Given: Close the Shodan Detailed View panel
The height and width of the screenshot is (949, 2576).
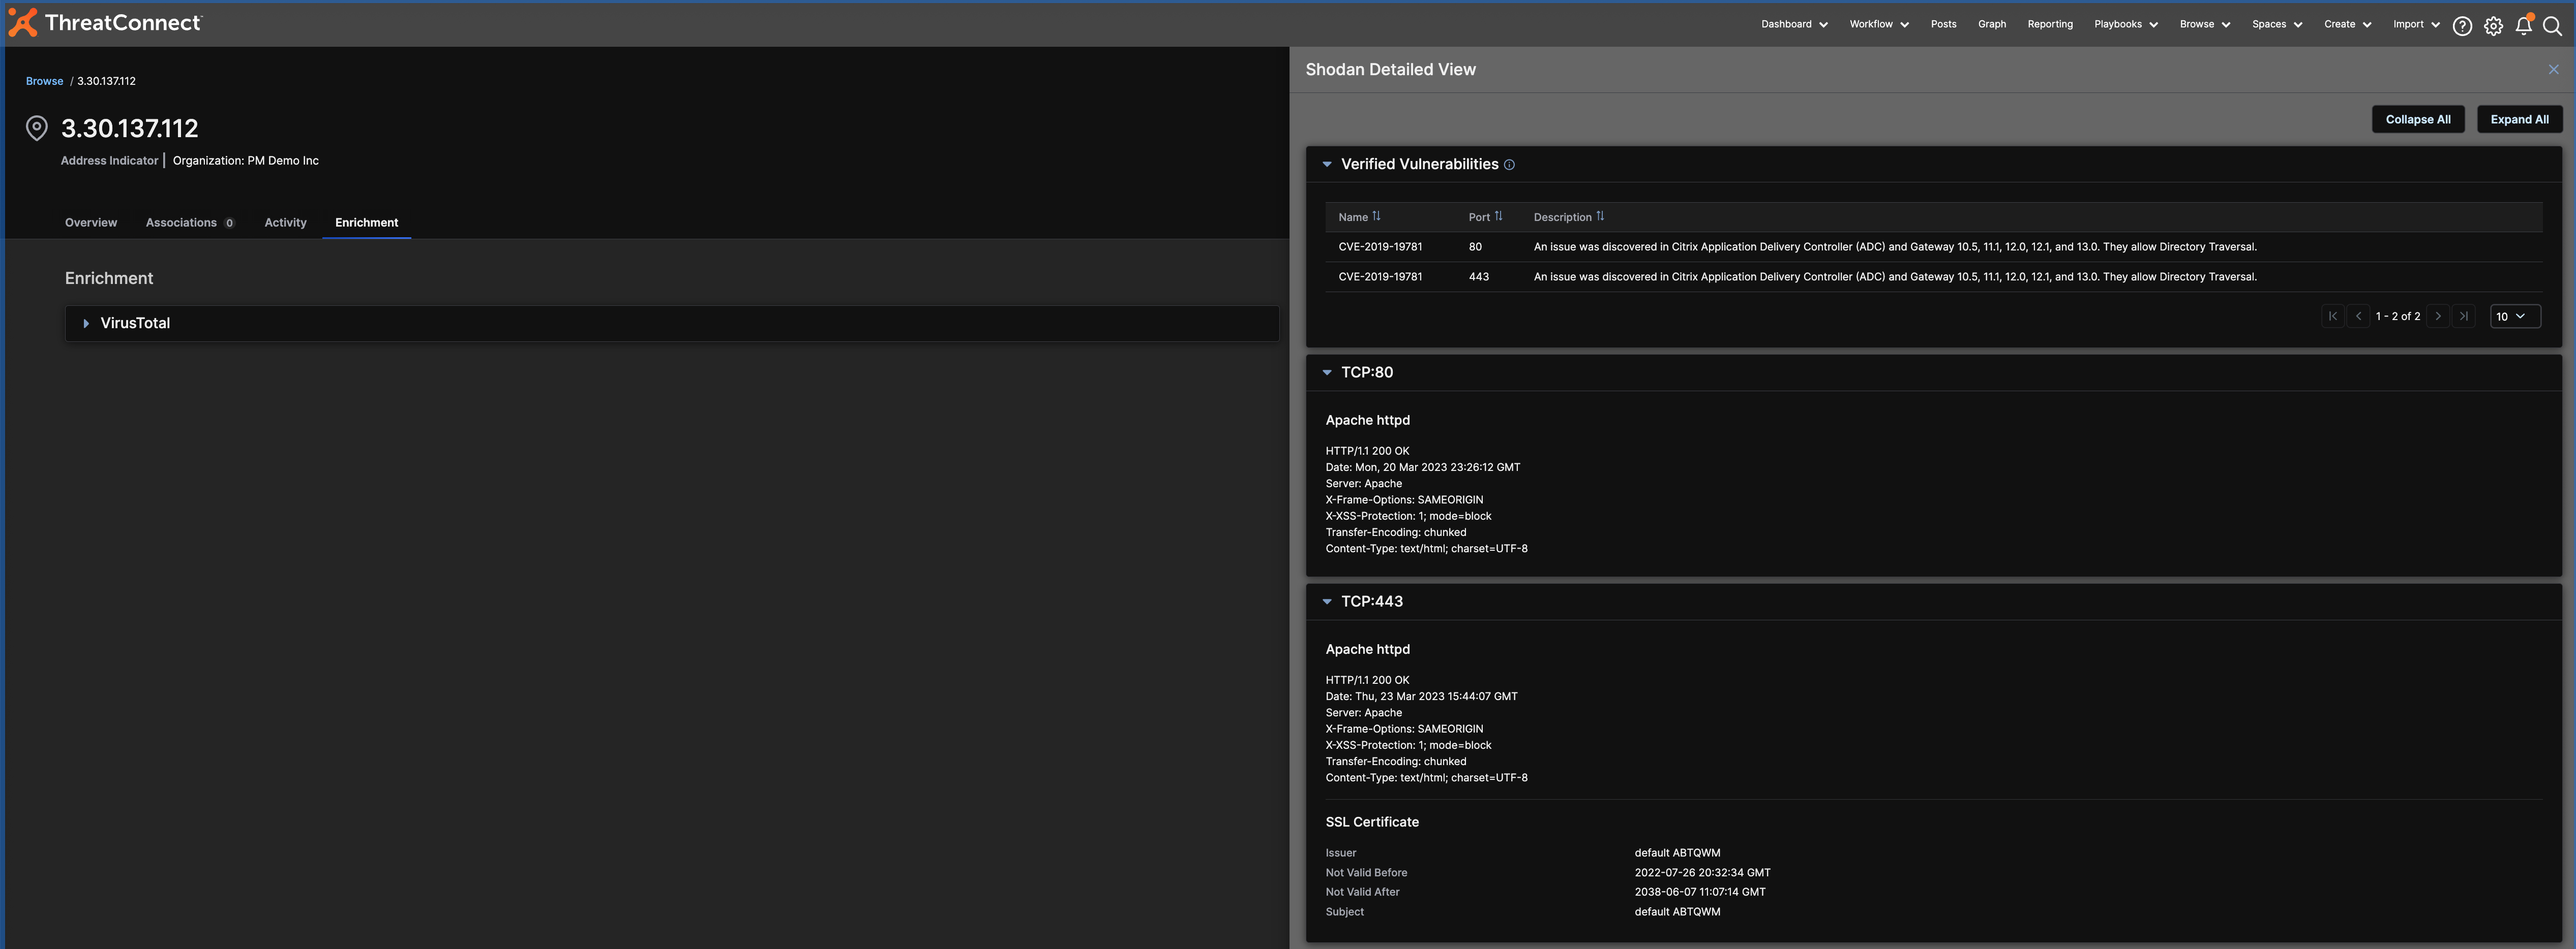Looking at the screenshot, I should tap(2553, 69).
